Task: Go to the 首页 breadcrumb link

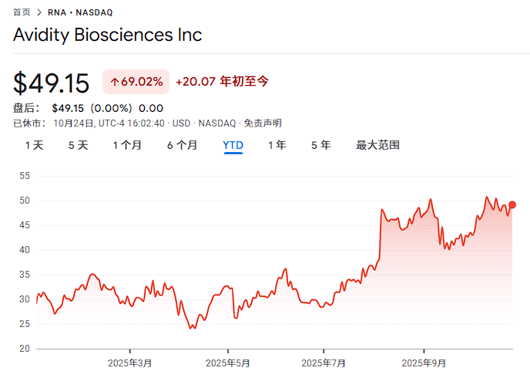Action: point(22,12)
